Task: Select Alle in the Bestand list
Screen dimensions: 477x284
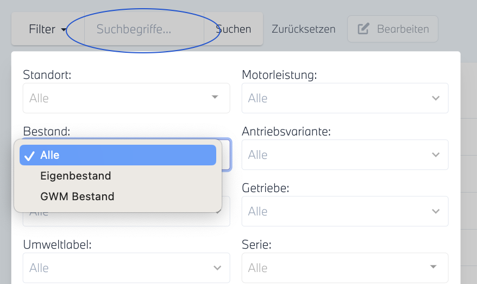Action: click(117, 155)
